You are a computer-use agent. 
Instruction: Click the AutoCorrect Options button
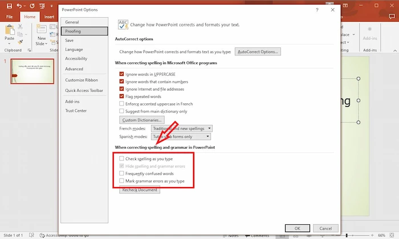click(x=258, y=52)
